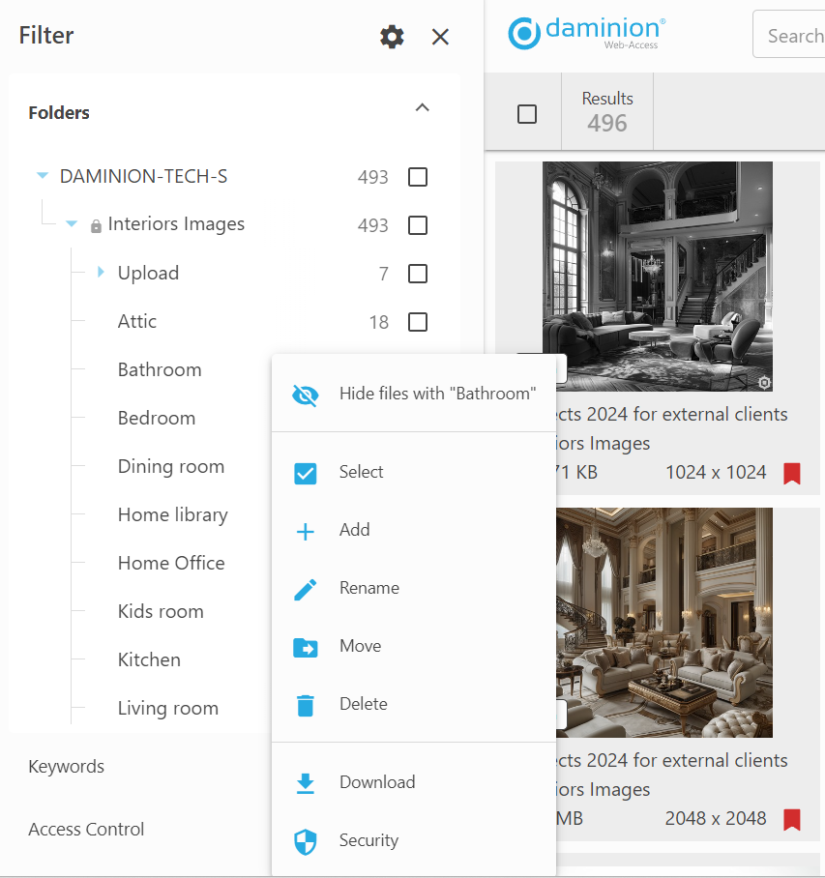Click the trash Delete icon
Screen dimensions: 825x878
point(306,705)
